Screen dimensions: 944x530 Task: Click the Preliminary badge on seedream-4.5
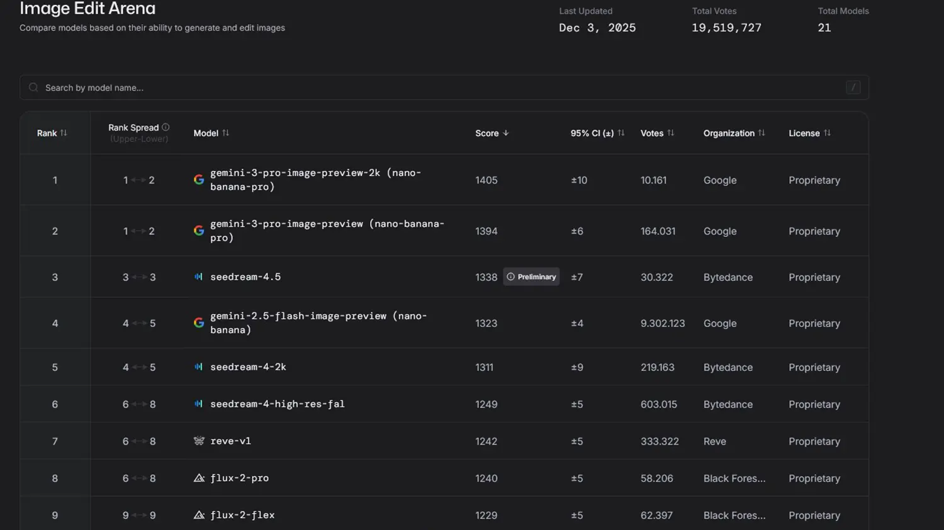click(x=531, y=277)
